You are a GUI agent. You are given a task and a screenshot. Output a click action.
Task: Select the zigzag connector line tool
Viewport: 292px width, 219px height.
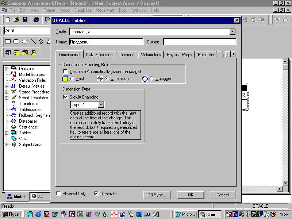tap(41, 41)
